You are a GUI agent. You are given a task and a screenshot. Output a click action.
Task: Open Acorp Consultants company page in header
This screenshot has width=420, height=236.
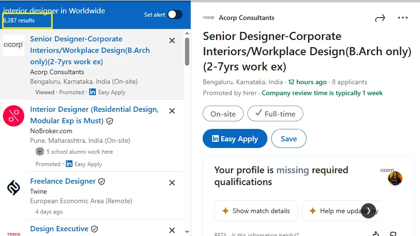(246, 18)
